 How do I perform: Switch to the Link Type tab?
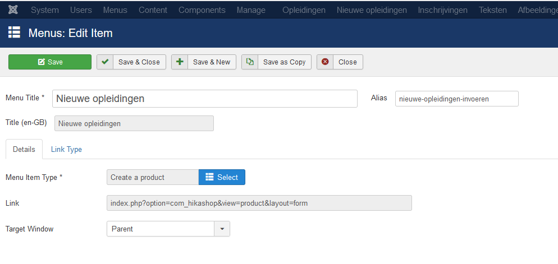[66, 149]
